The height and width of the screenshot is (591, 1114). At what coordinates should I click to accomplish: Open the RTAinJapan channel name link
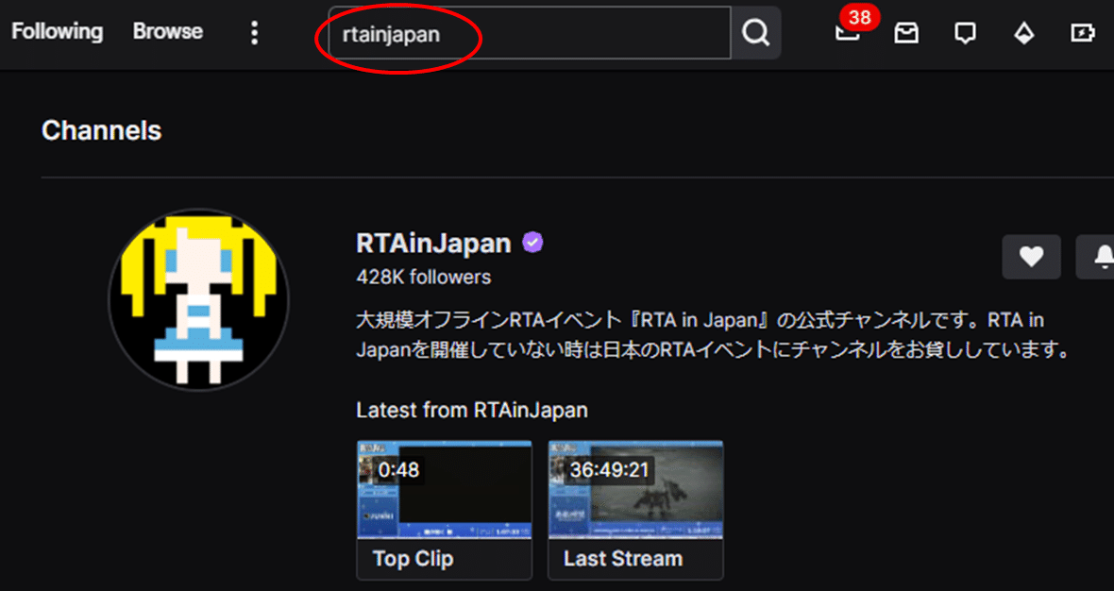[433, 243]
